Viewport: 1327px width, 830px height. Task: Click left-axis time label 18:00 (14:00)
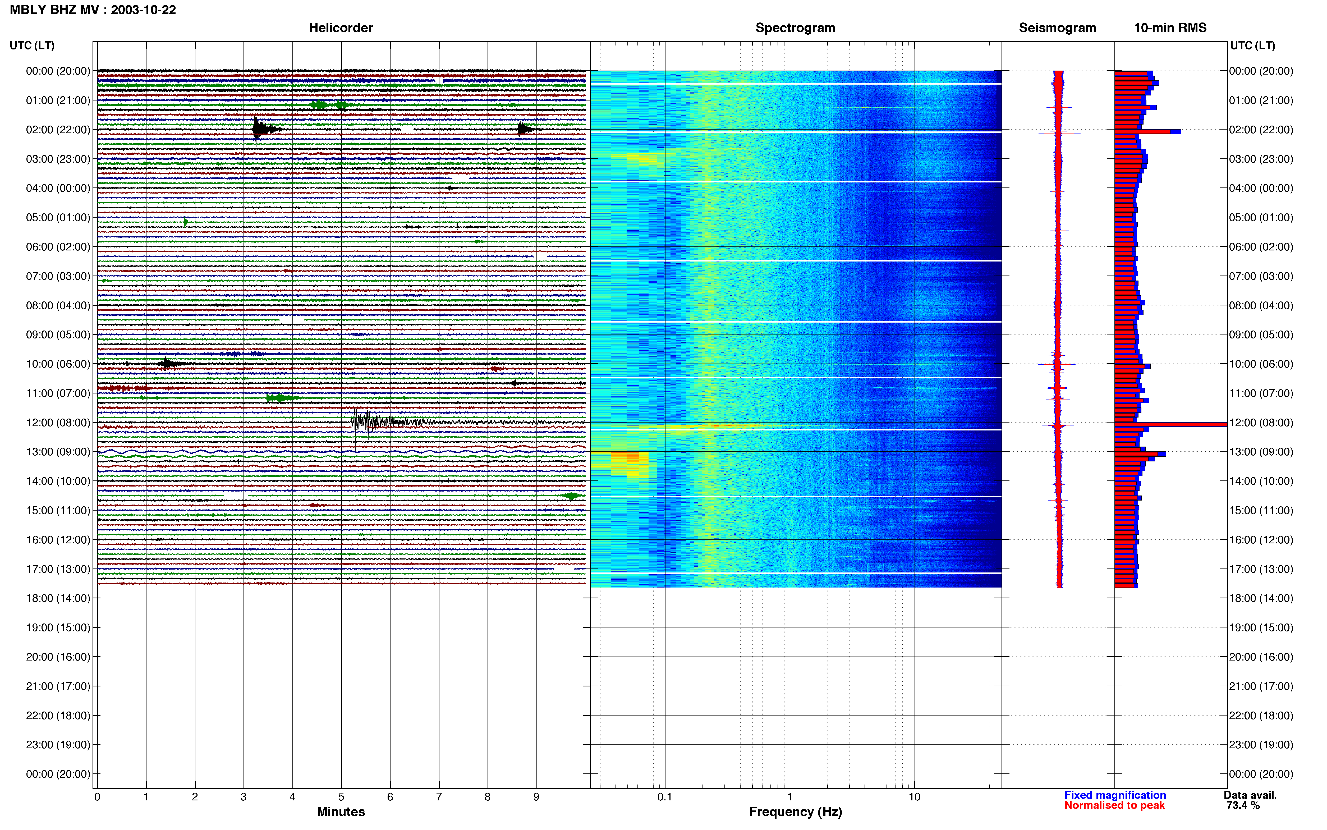58,598
